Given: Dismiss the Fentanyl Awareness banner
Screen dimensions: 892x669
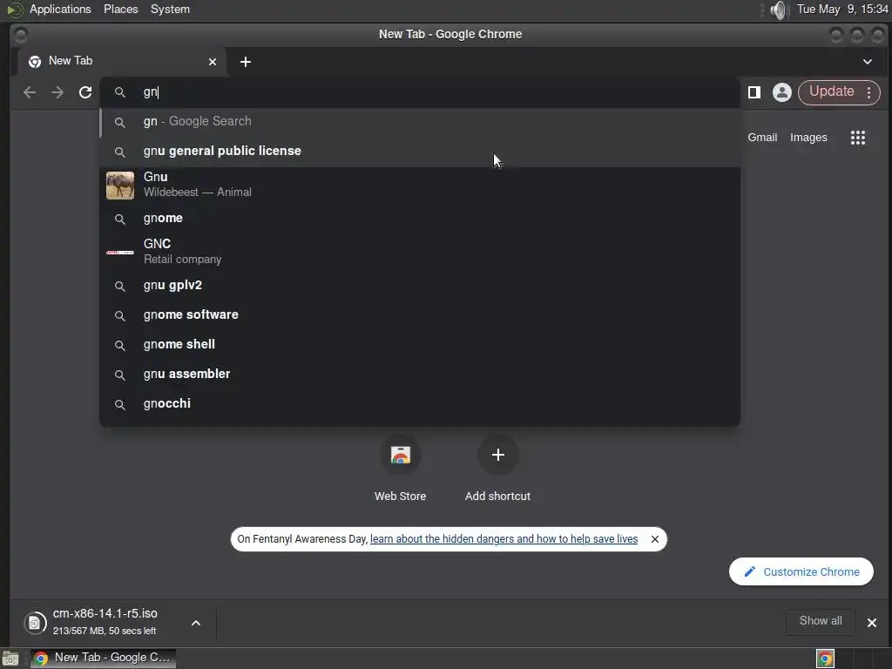Looking at the screenshot, I should [x=655, y=539].
